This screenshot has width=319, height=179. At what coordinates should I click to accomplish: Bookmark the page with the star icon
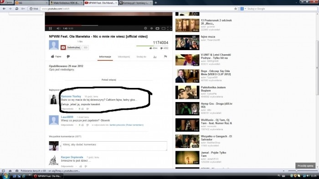click(x=236, y=9)
